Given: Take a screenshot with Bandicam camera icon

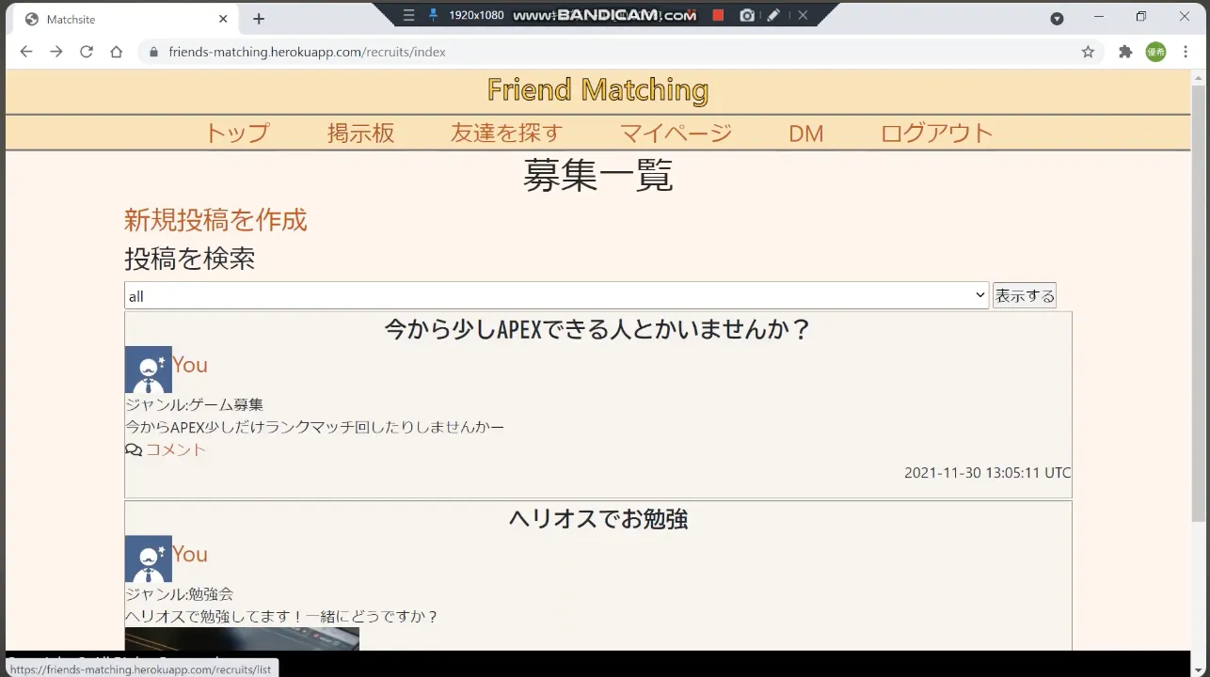Looking at the screenshot, I should (x=747, y=15).
